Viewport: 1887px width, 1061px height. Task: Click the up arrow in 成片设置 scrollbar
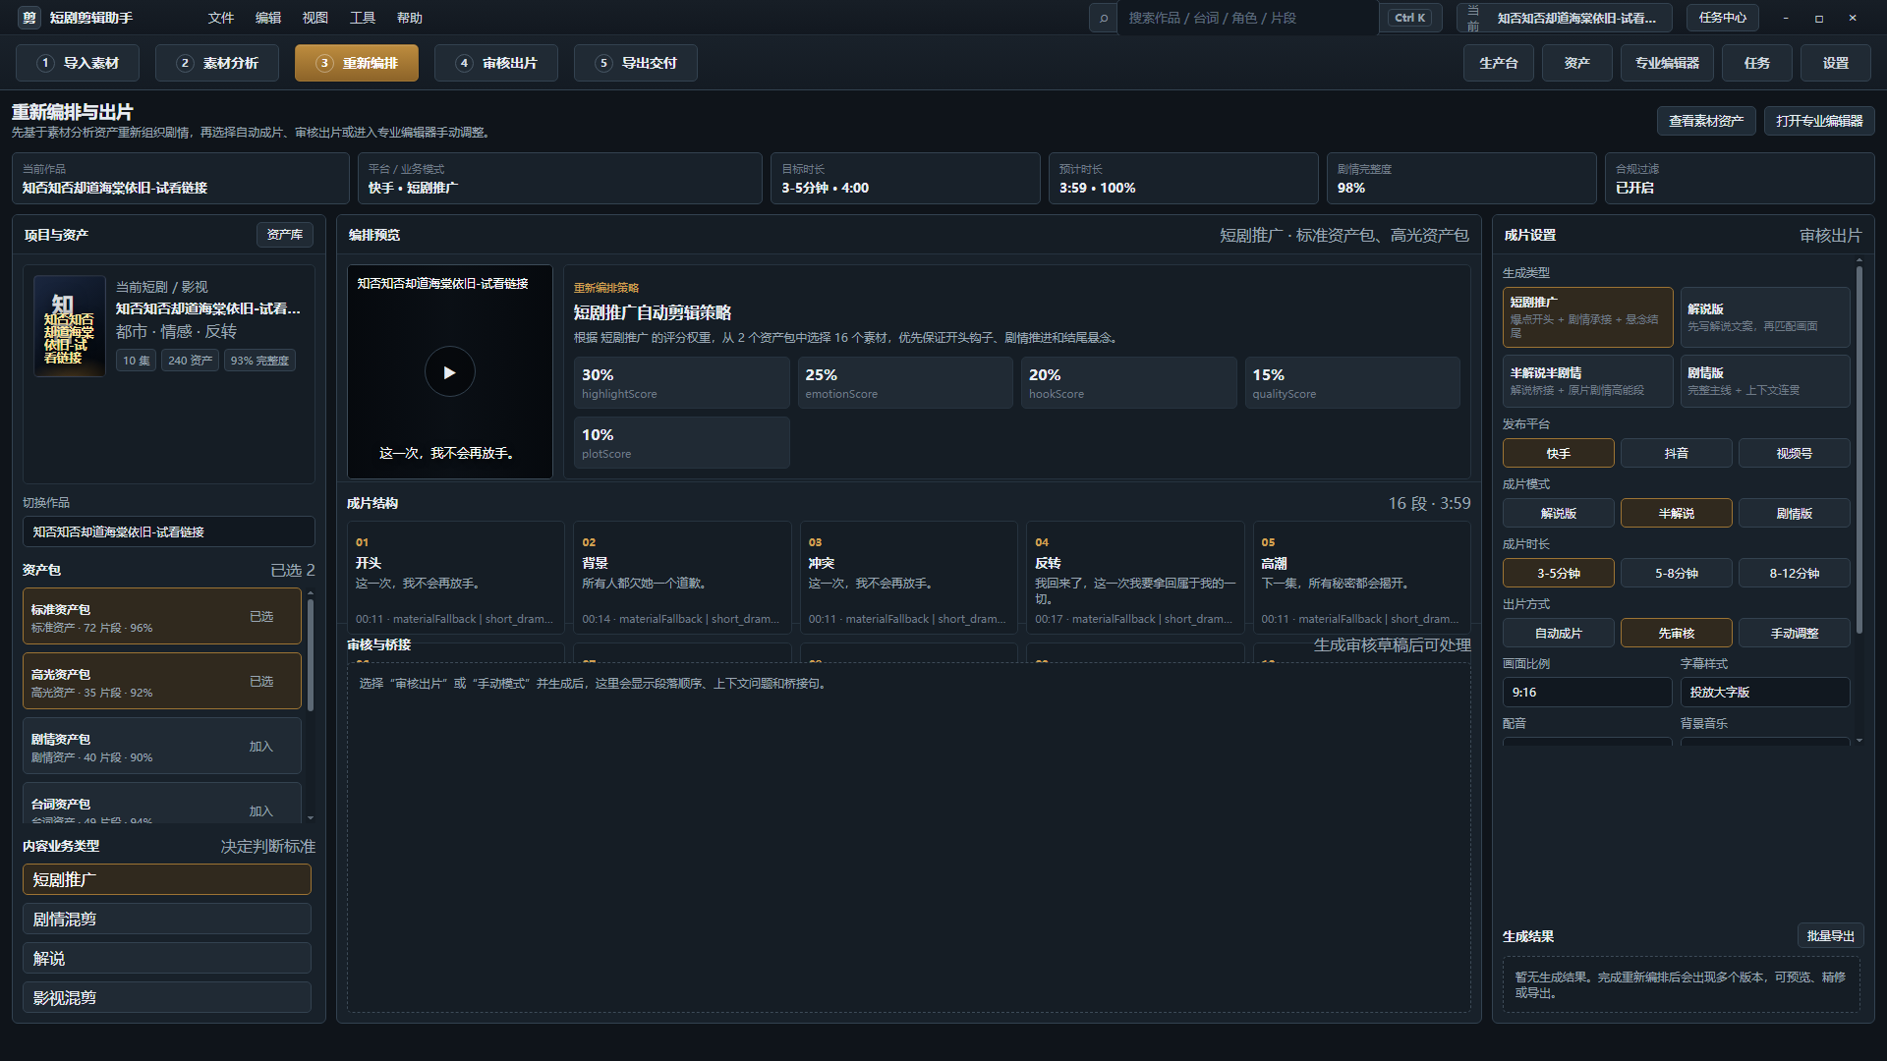(x=1858, y=260)
